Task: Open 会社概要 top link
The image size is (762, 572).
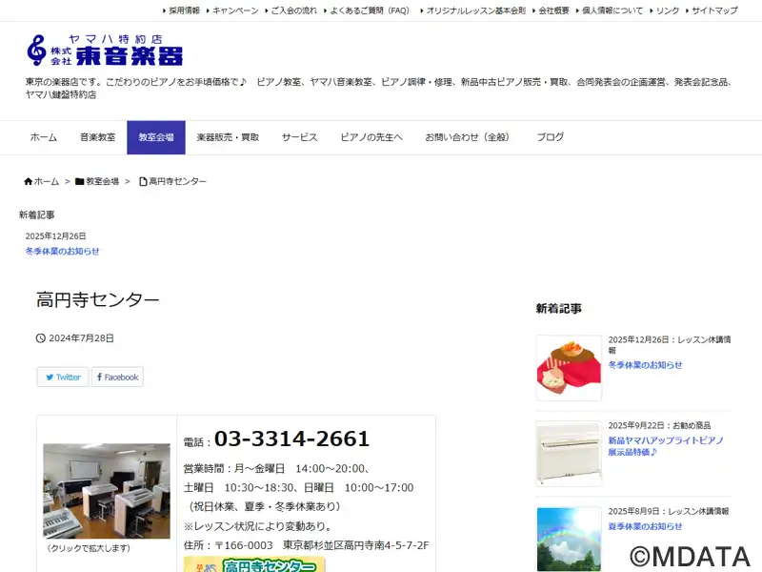Action: pos(554,10)
